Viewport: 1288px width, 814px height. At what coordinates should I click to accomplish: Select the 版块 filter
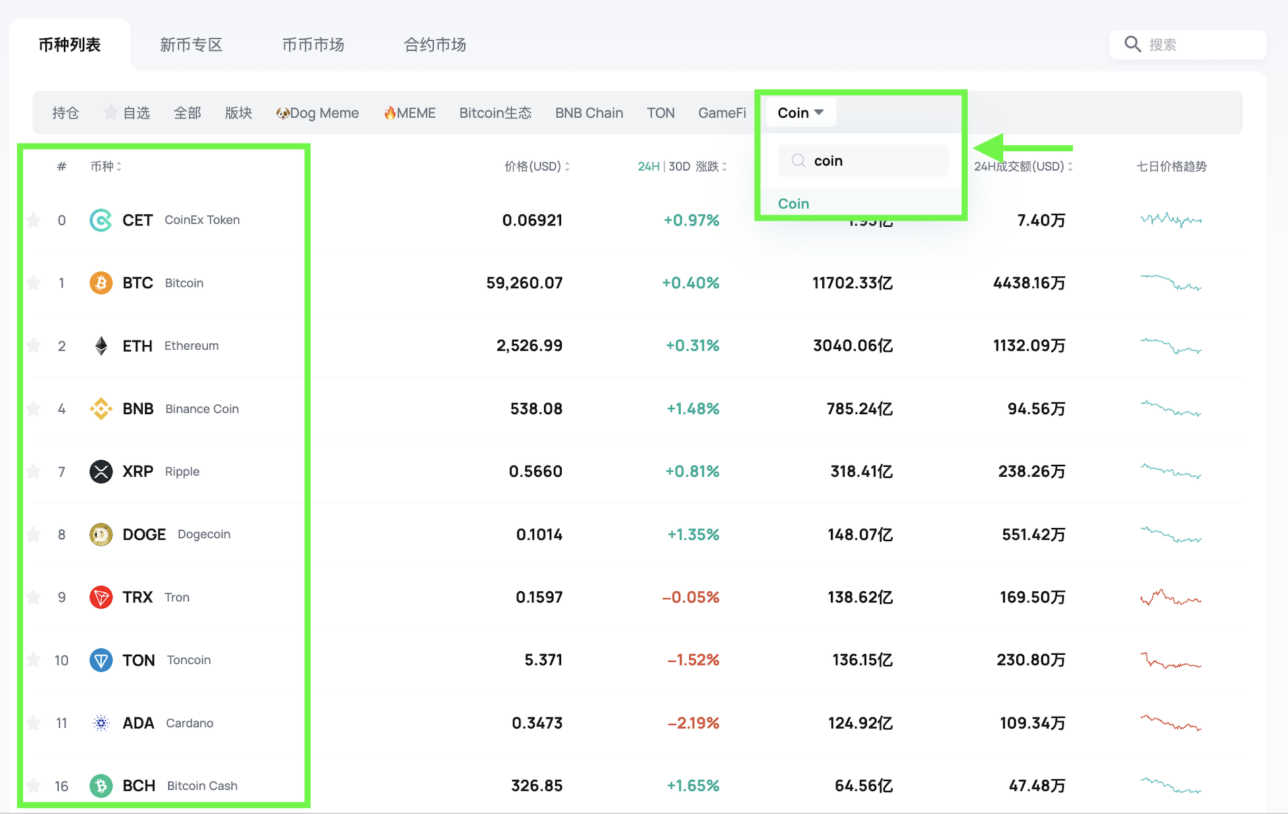coord(238,113)
